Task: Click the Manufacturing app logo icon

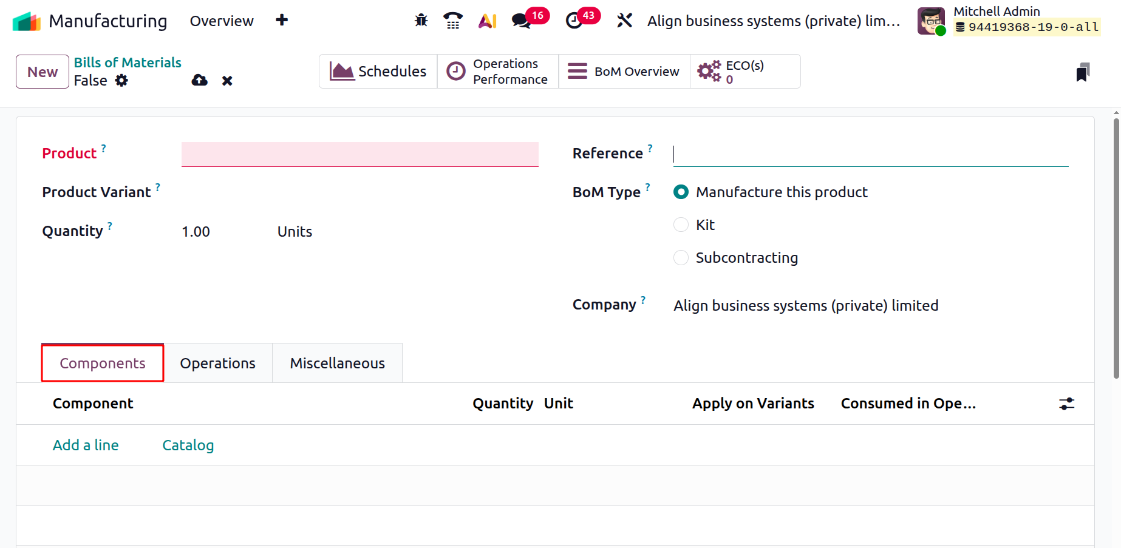Action: pyautogui.click(x=26, y=21)
